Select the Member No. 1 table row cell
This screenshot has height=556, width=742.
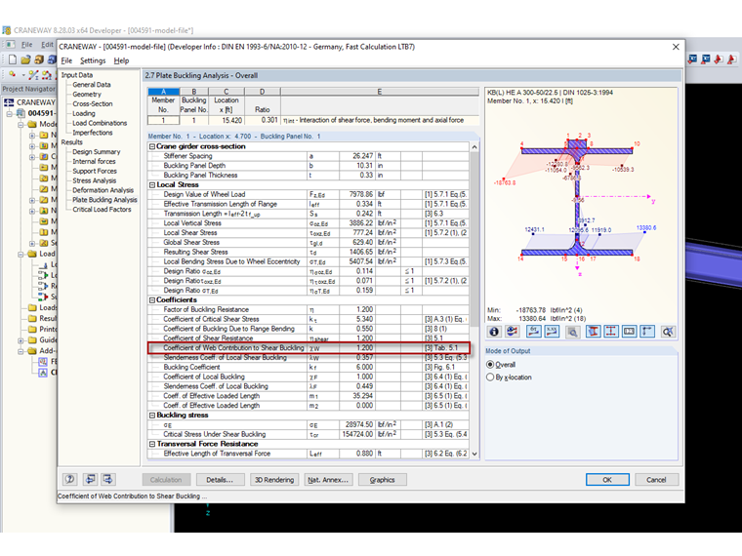click(x=163, y=120)
